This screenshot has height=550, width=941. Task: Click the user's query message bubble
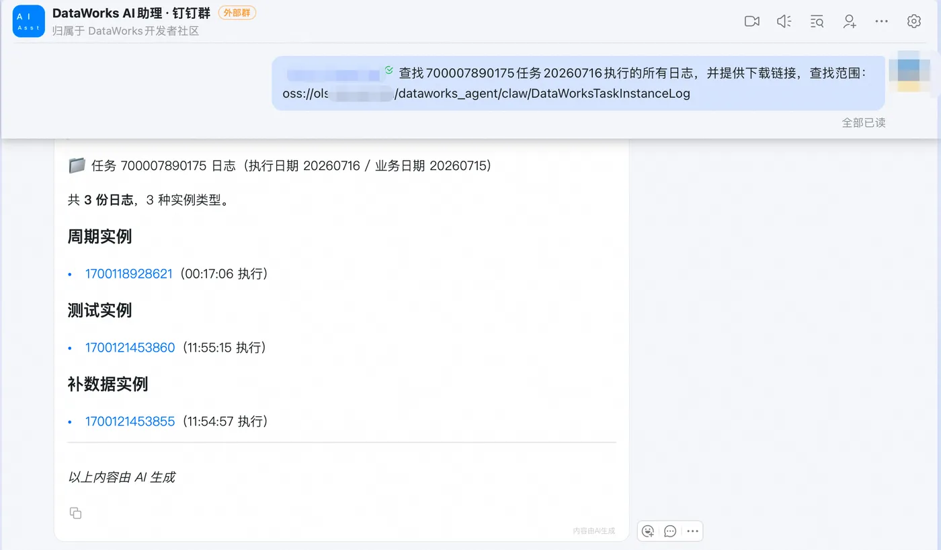(x=578, y=83)
